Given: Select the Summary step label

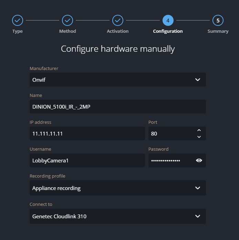Looking at the screenshot, I should 218,31.
